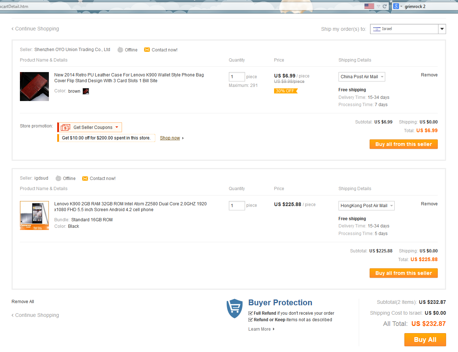Image resolution: width=458 pixels, height=352 pixels.
Task: Click the coupon icon in Get Seller Coupons
Action: click(66, 127)
